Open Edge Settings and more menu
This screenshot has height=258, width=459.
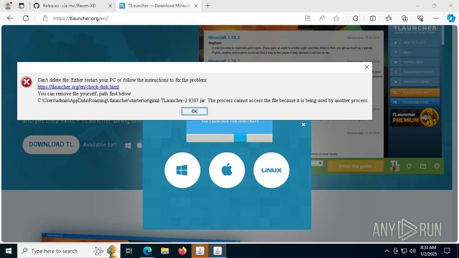point(436,18)
